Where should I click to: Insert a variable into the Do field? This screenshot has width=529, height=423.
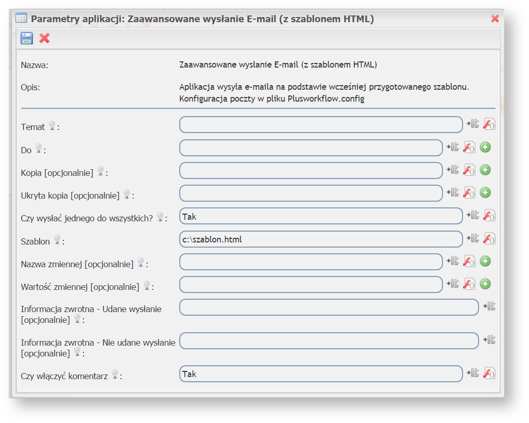(453, 147)
